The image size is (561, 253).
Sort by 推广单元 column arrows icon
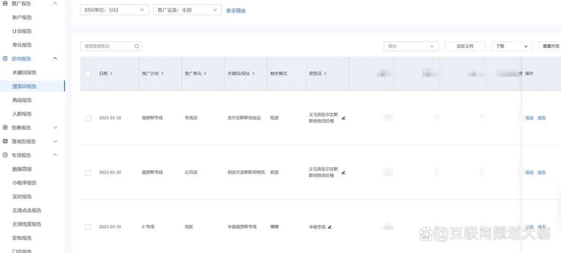205,74
